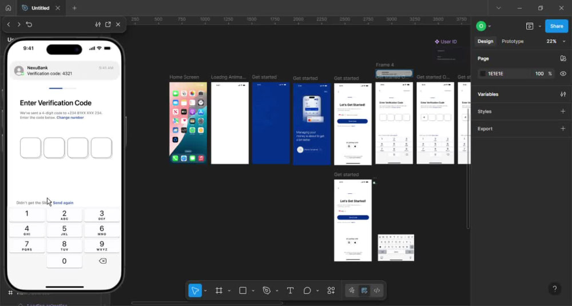Image resolution: width=572 pixels, height=306 pixels.
Task: Click Send again link in preview
Action: pos(63,203)
